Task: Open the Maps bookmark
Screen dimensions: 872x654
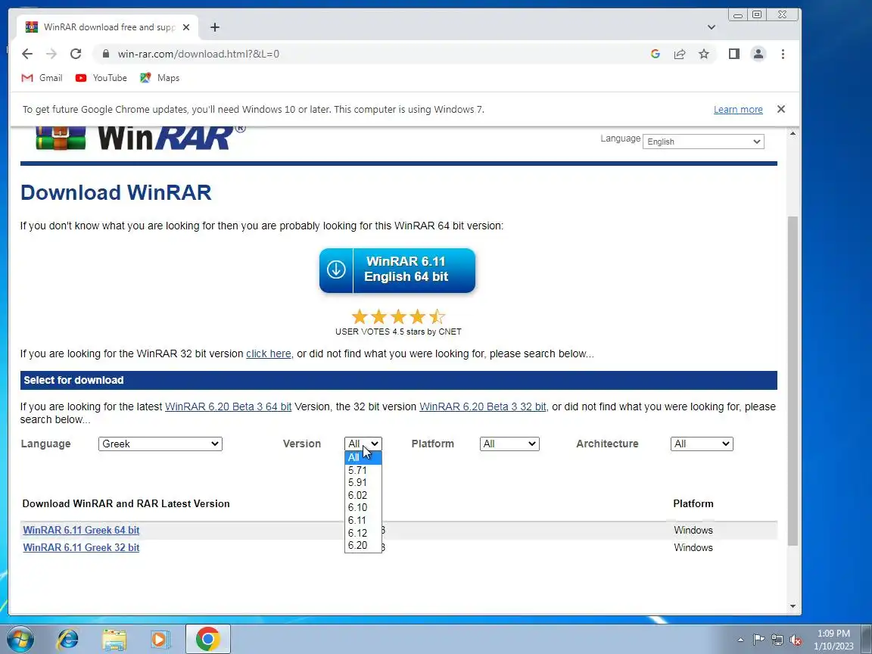Action: [x=160, y=78]
